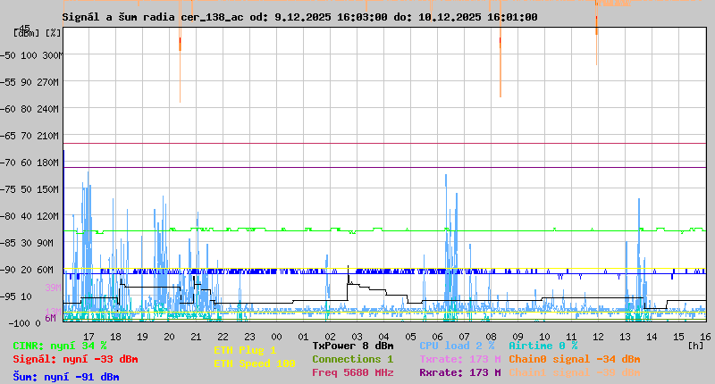The image size is (715, 384).
Task: Click the 'Chain0 signal -34 dBm' legend entry
Action: point(575,359)
